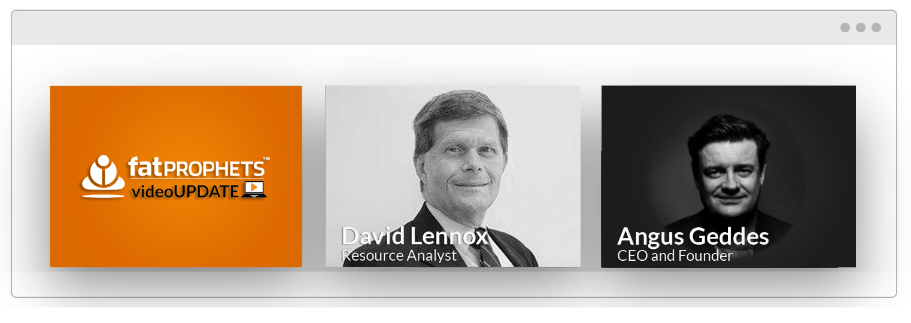The image size is (911, 323).
Task: Click the gray window title bar
Action: 454,28
